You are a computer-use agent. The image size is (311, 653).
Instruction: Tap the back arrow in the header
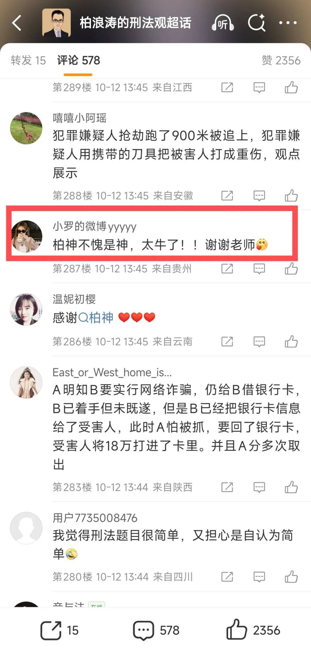point(17,23)
